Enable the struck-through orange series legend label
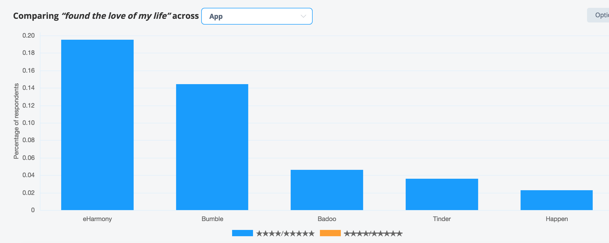The width and height of the screenshot is (609, 243). [x=373, y=233]
